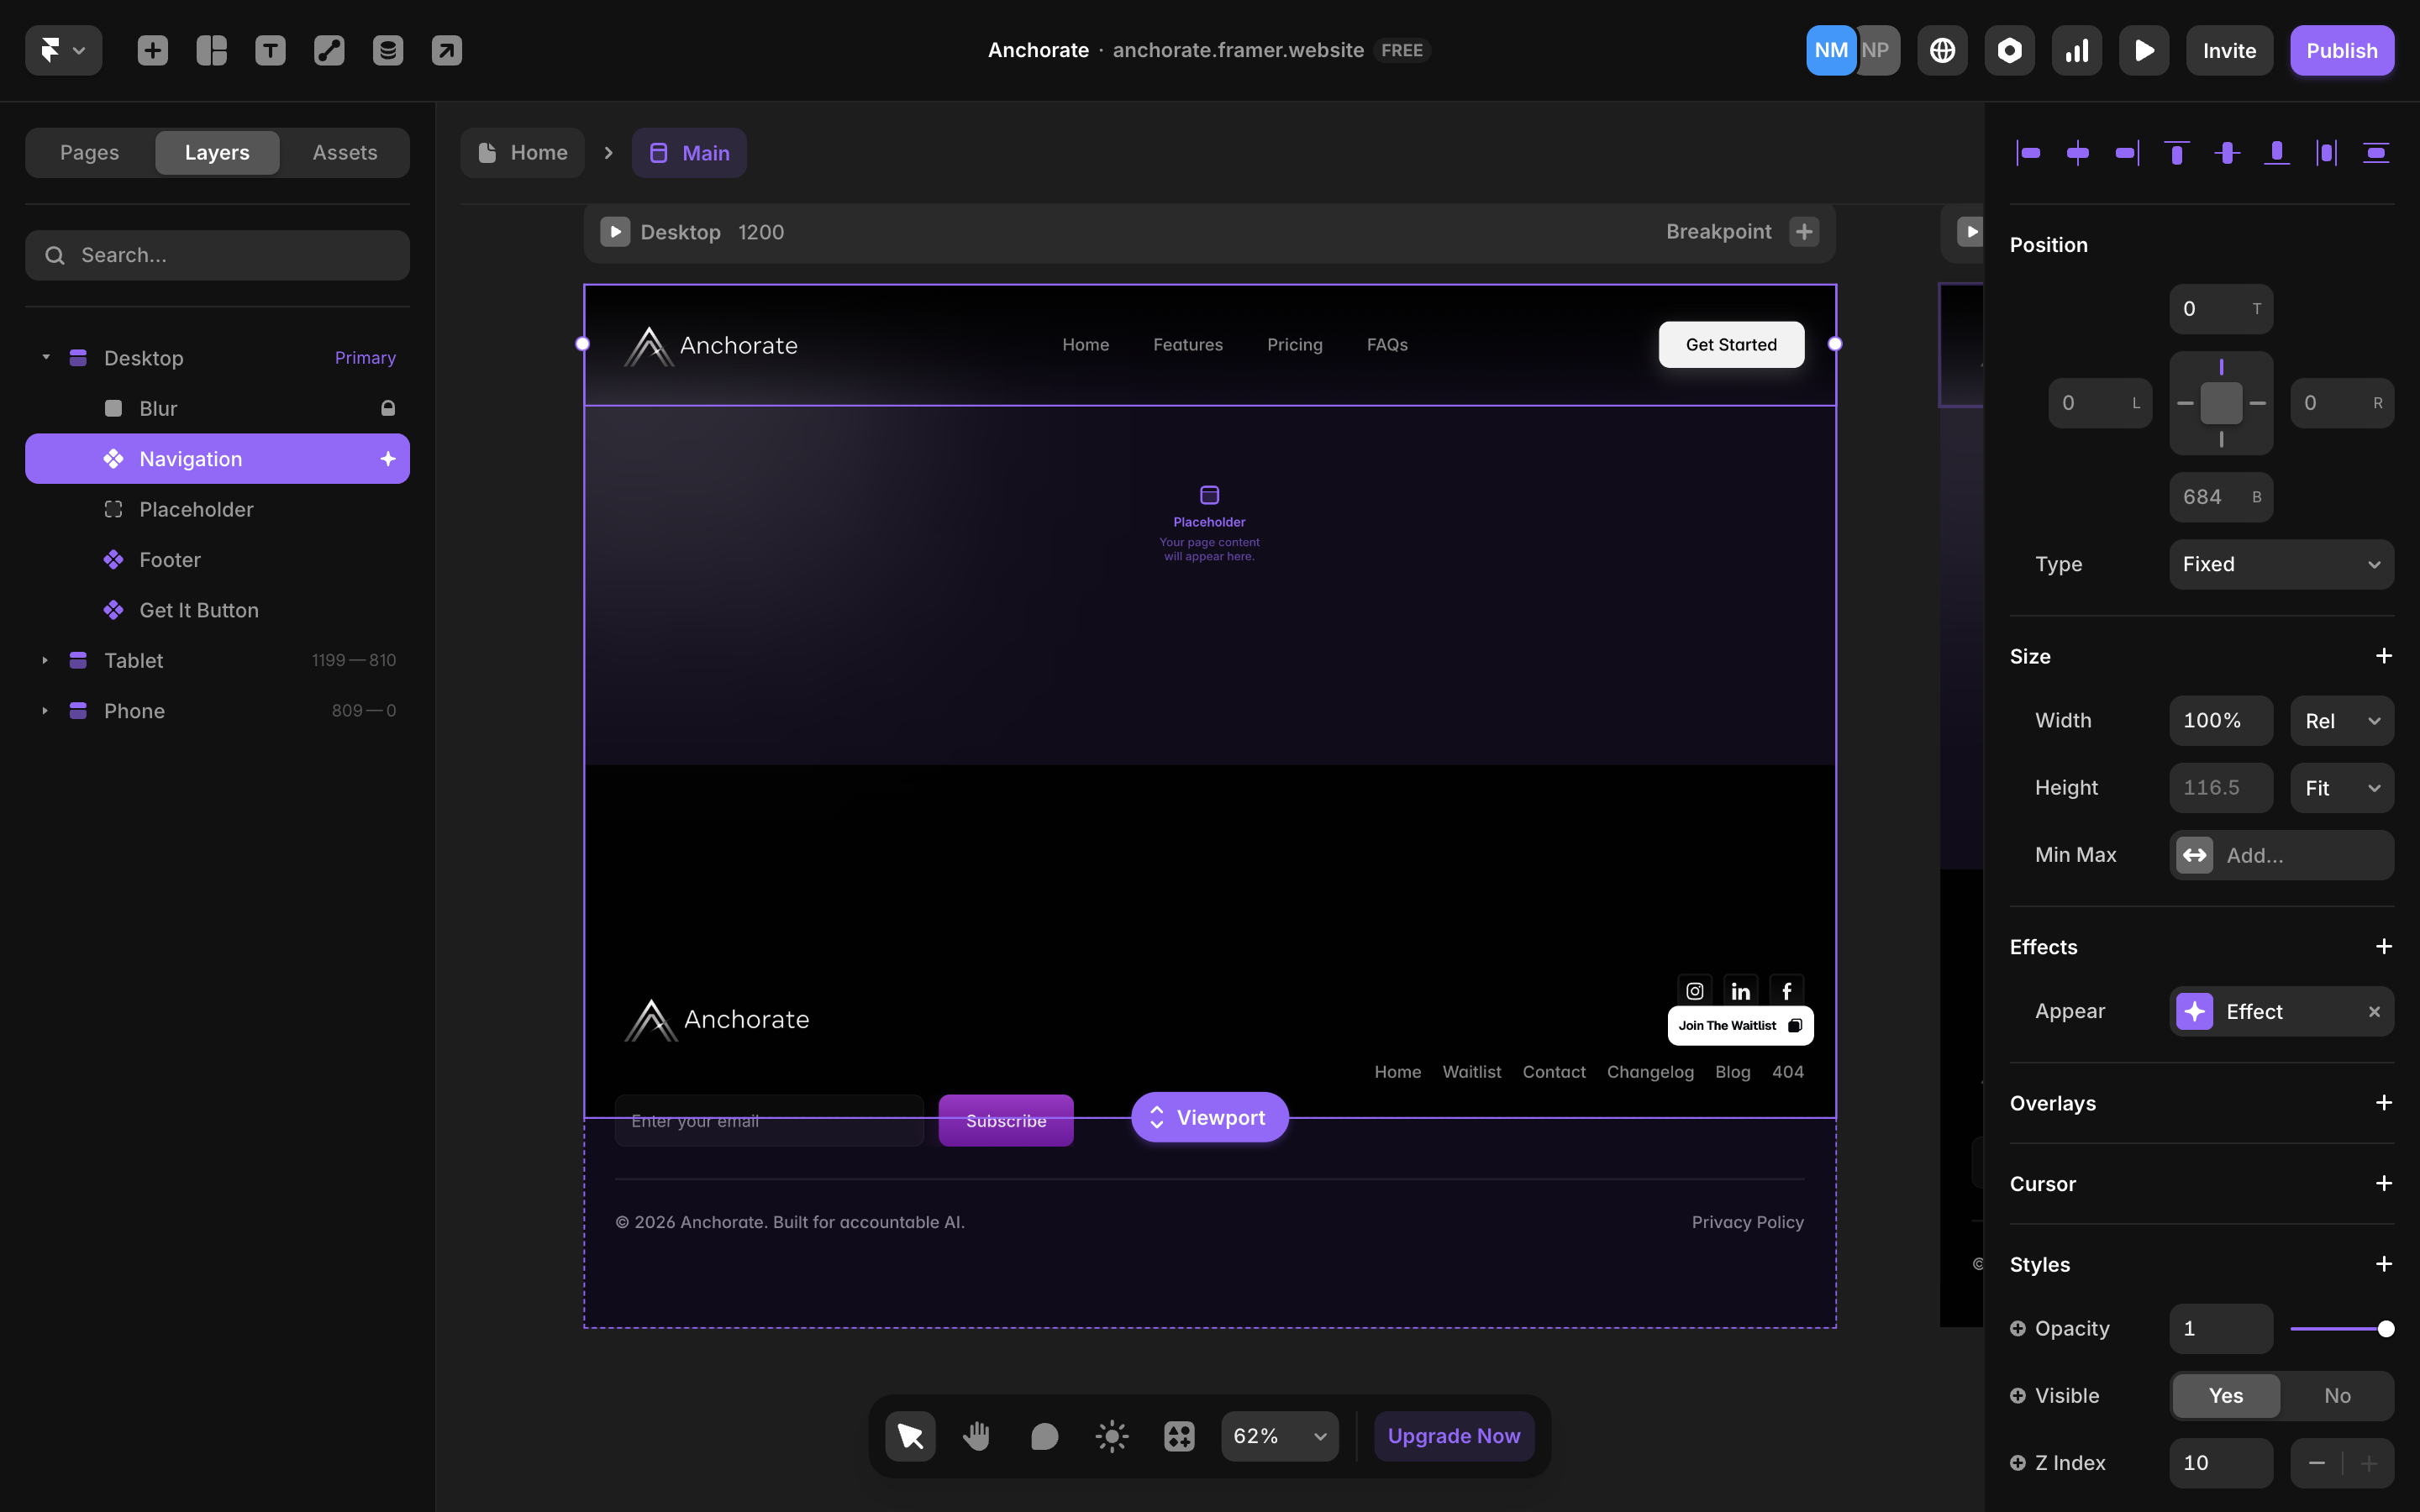Screen dimensions: 2420x1512
Task: Select the Text tool in top toolbar
Action: pos(270,50)
